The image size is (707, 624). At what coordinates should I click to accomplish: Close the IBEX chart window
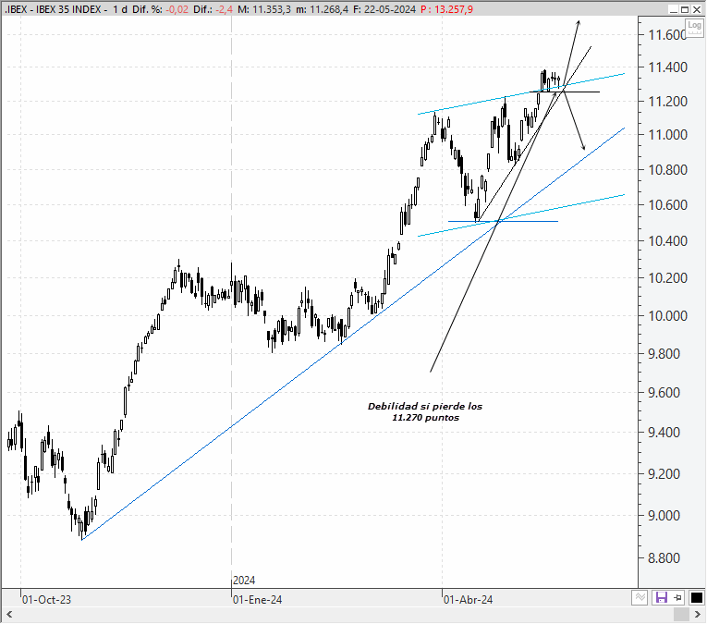coord(697,9)
